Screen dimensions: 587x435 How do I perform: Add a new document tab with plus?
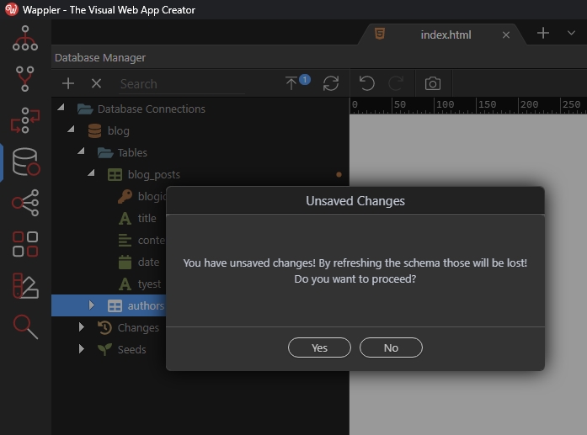click(x=543, y=33)
